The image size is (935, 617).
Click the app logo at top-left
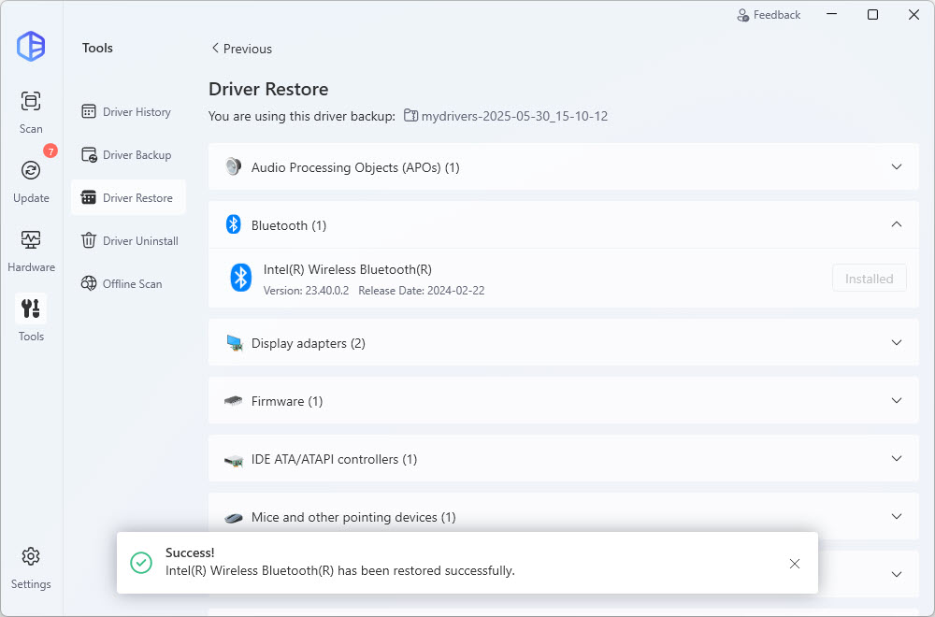[31, 46]
